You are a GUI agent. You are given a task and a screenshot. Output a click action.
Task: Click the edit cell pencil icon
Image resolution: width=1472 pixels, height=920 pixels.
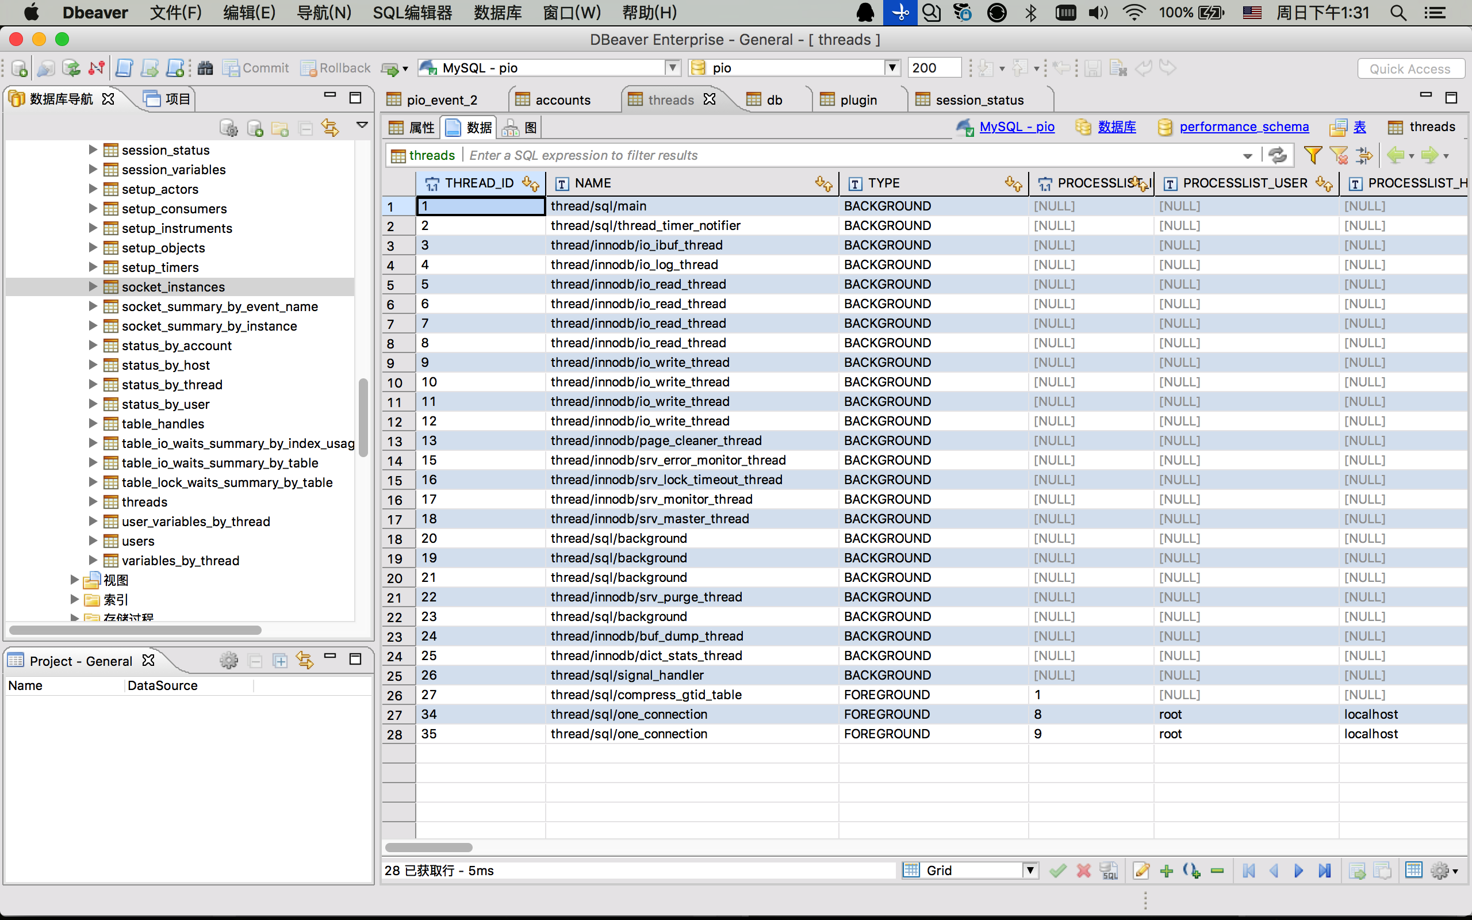click(x=1141, y=871)
